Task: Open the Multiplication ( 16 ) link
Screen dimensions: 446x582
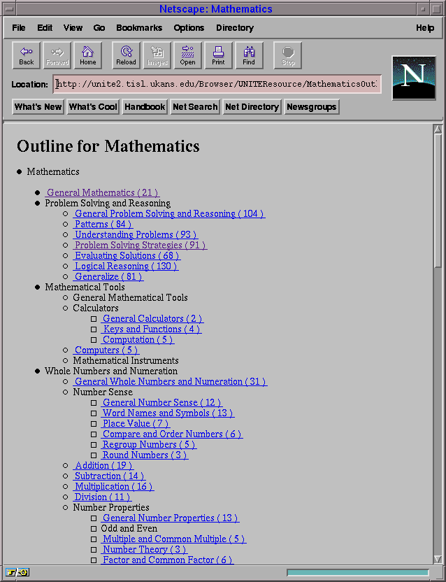Action: click(113, 487)
